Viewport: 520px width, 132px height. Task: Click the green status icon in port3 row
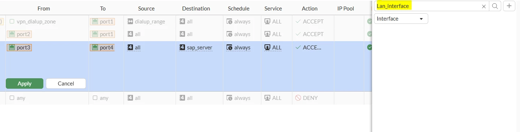[370, 47]
